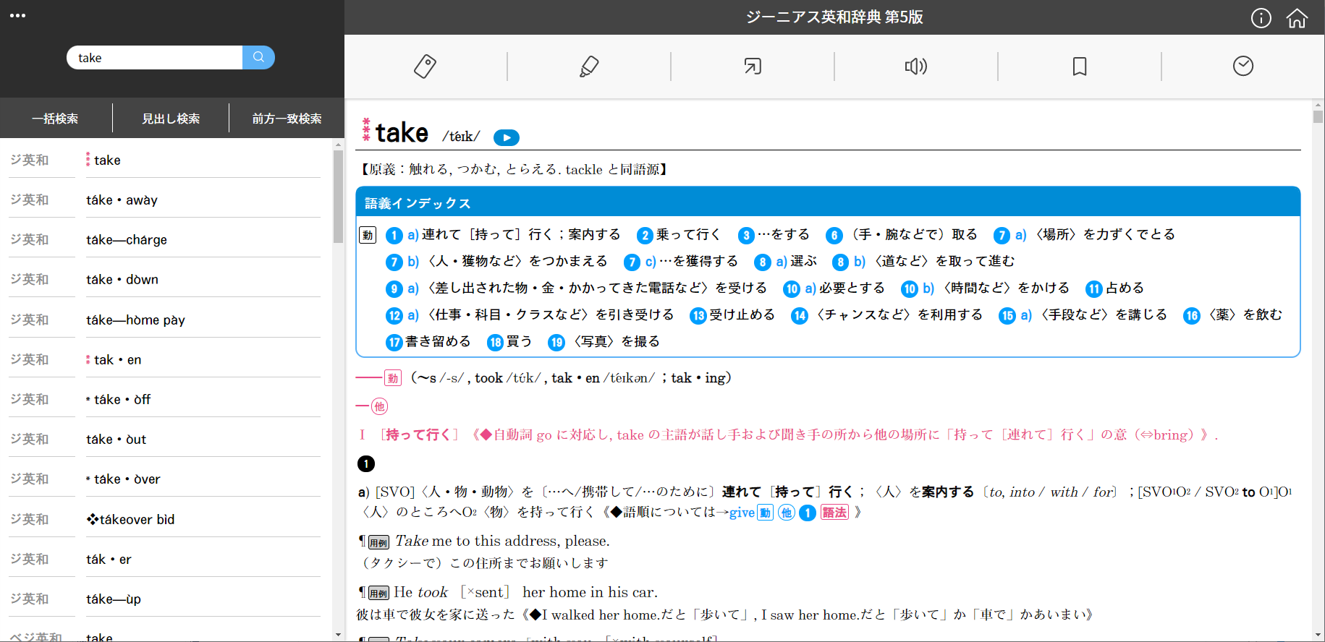Play pronunciation with blue play button
This screenshot has height=642, width=1325.
tap(507, 137)
